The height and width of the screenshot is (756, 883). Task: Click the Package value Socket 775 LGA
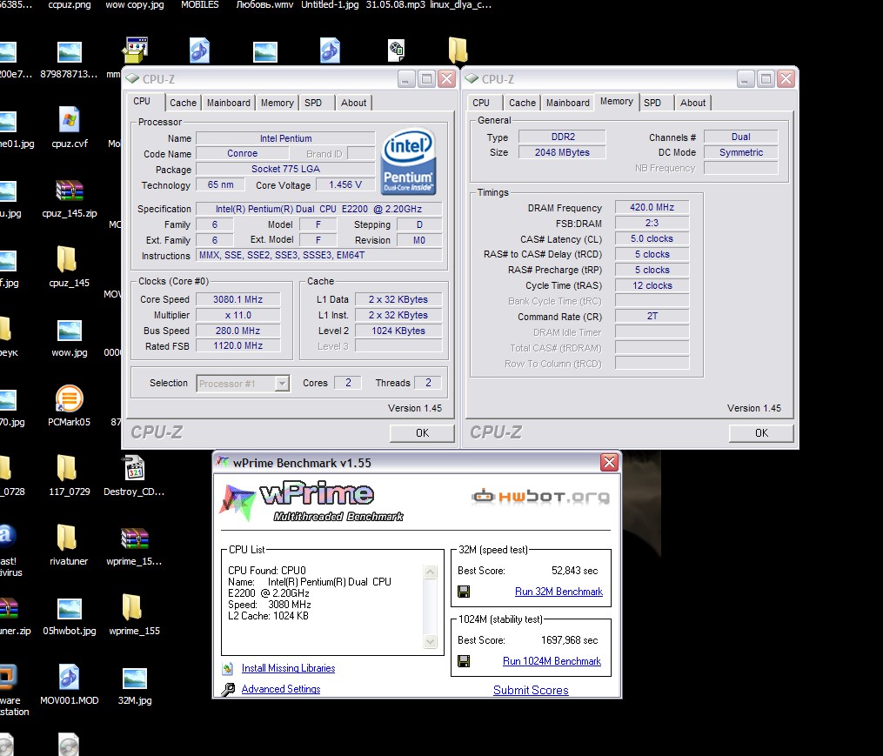(x=285, y=169)
